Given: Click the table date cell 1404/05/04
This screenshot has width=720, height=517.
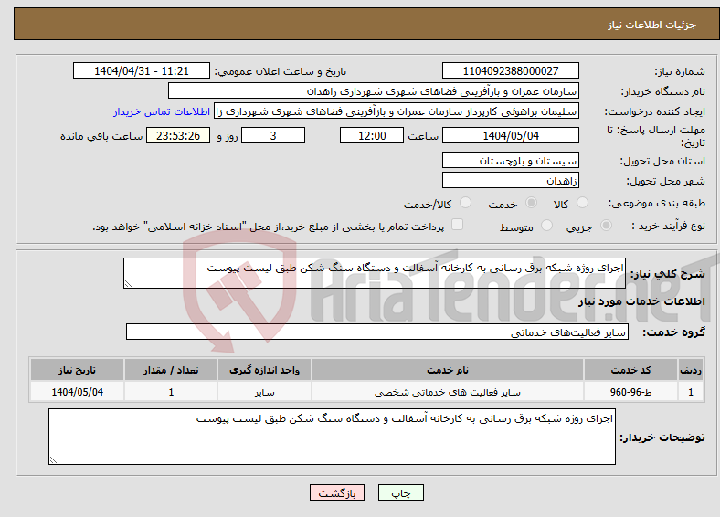Looking at the screenshot, I should point(77,392).
